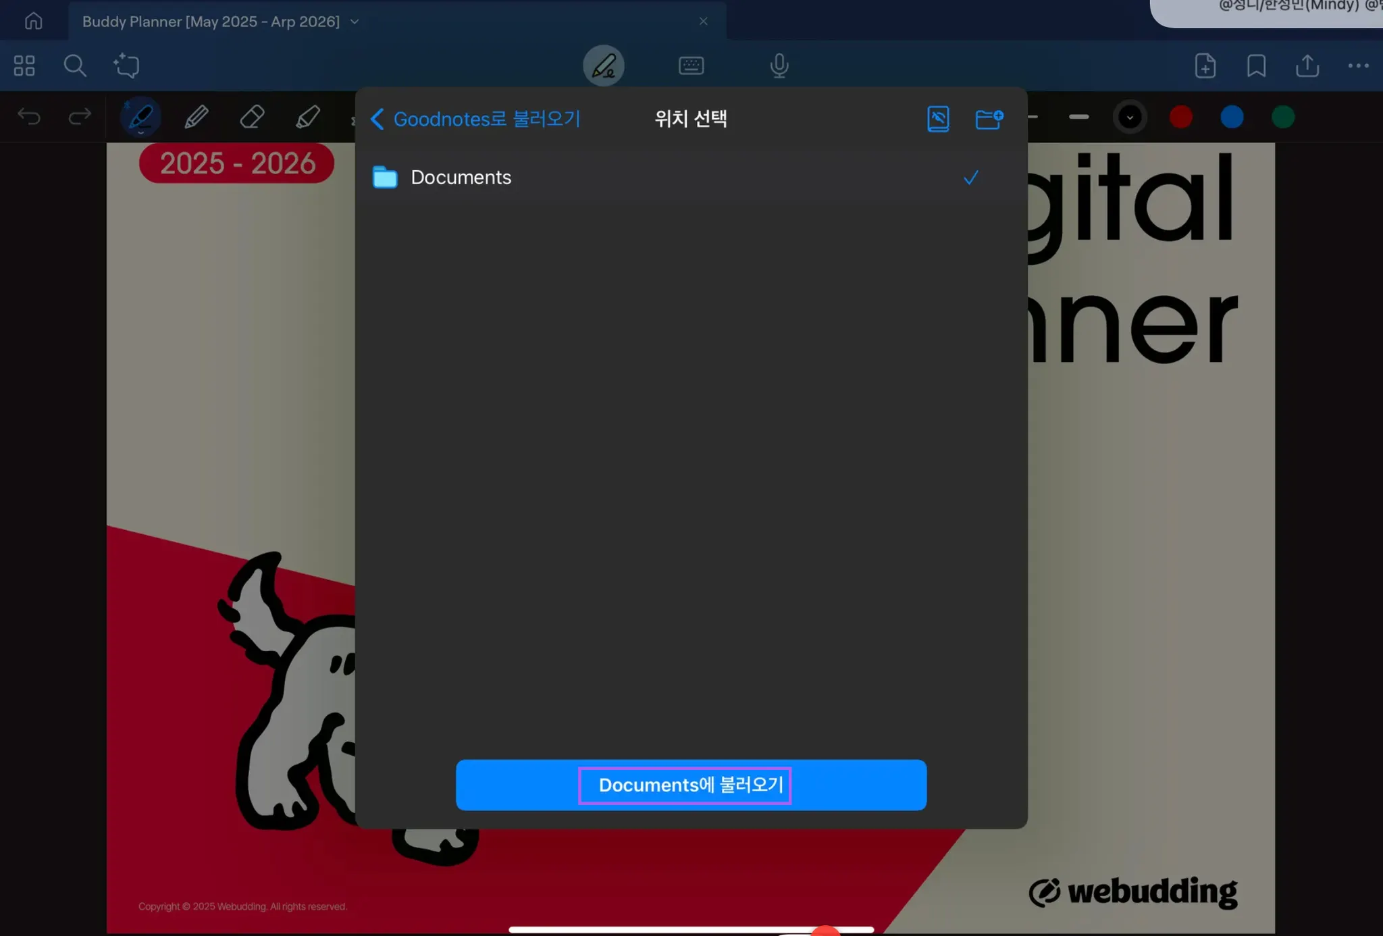Select the fountain pen tool
The image size is (1383, 936).
140,118
